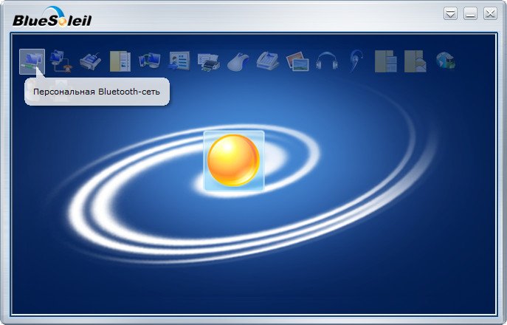
Task: Close the BlueSoleil window
Action: tap(490, 13)
